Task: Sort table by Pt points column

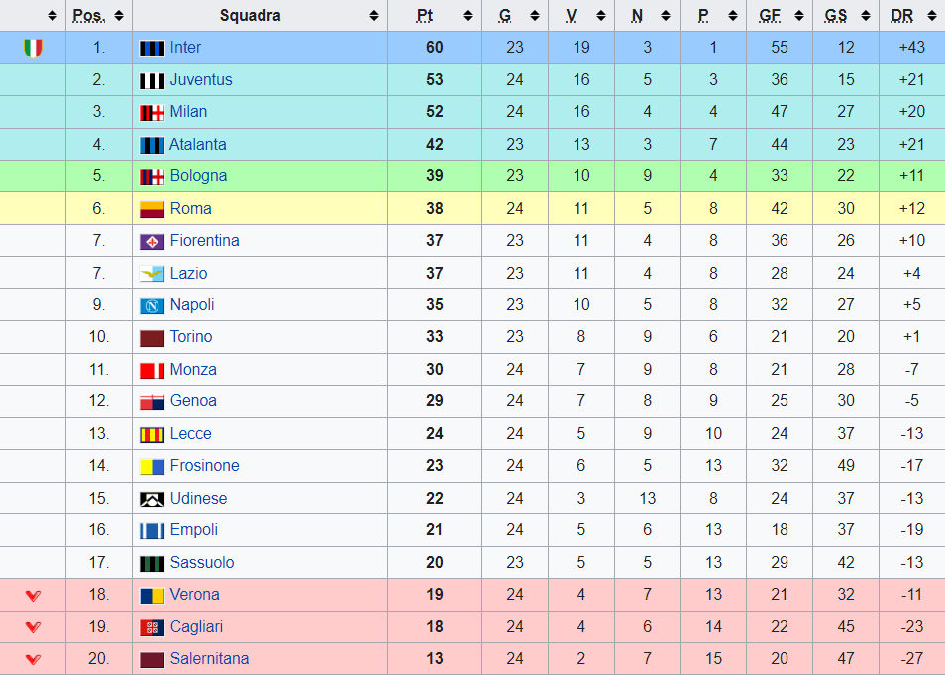Action: click(x=468, y=16)
